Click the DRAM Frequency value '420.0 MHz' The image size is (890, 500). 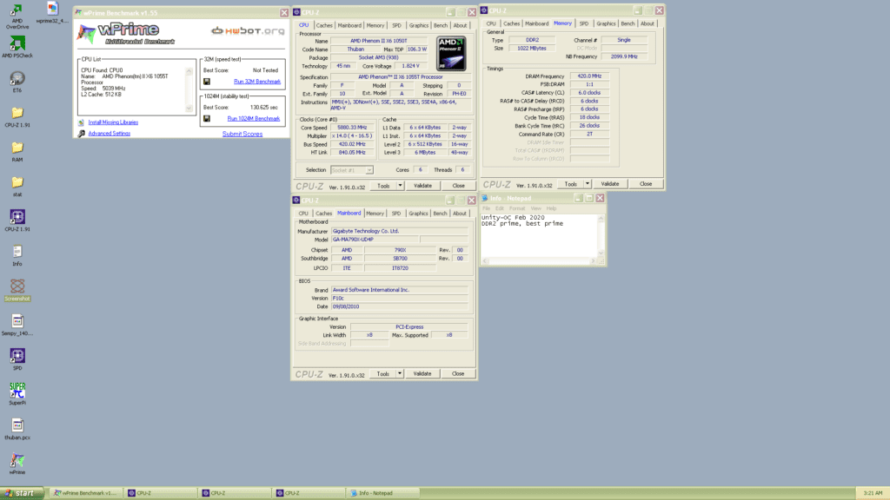point(589,76)
